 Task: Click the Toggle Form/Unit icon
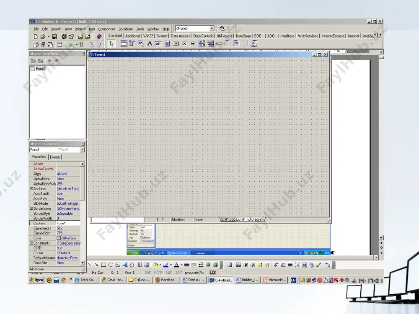coord(50,45)
